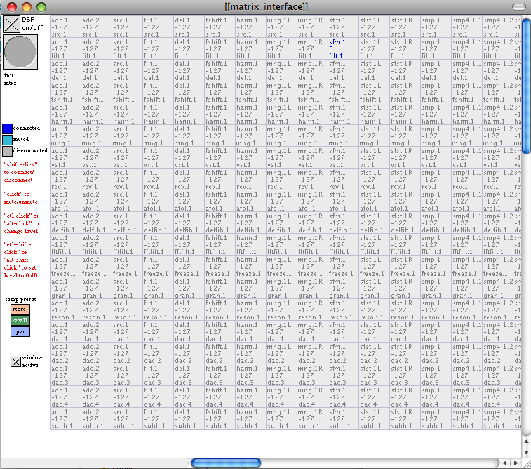This screenshot has height=469, width=531.
Task: Mute the adc.2 to dac.1 matrix cell
Action: pyautogui.click(x=95, y=331)
